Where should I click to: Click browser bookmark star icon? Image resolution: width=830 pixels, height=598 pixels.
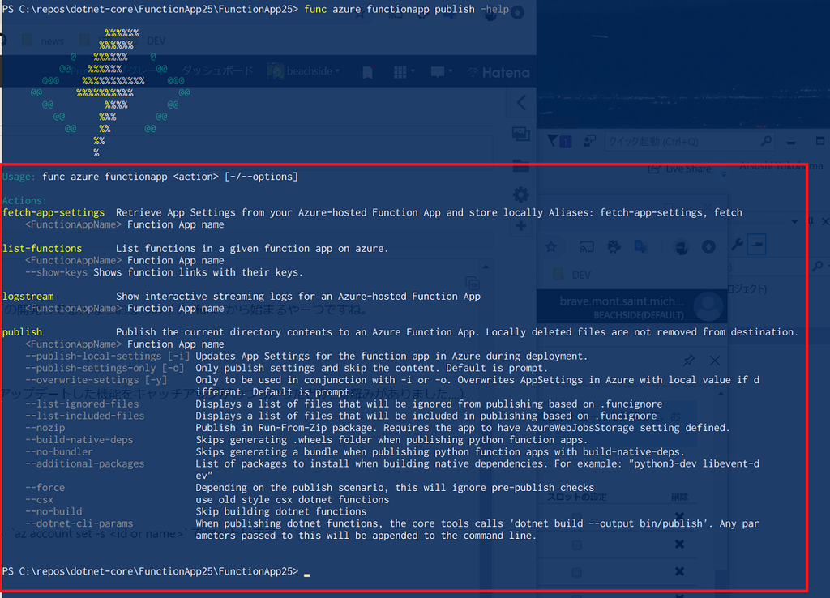click(551, 246)
